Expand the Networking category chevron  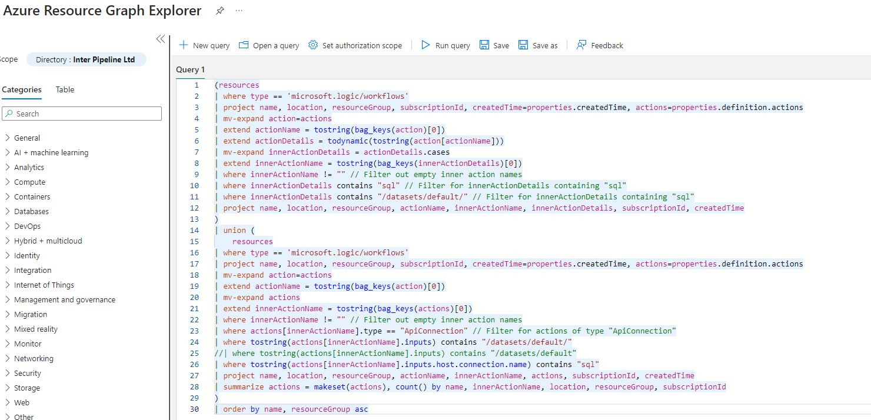click(8, 358)
